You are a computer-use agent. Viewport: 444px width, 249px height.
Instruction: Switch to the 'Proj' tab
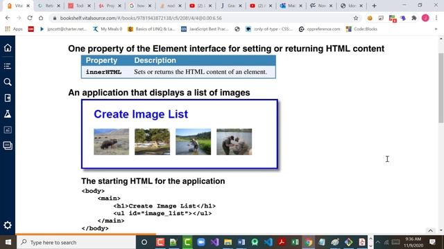click(x=110, y=6)
